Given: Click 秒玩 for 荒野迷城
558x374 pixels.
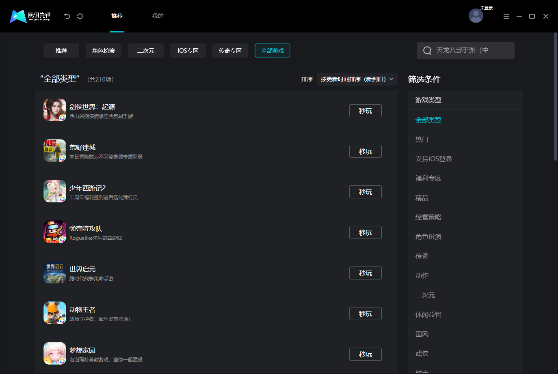Looking at the screenshot, I should tap(366, 151).
